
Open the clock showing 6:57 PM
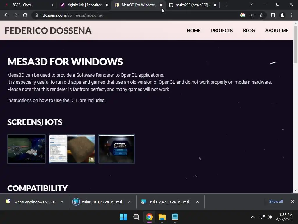point(284,217)
